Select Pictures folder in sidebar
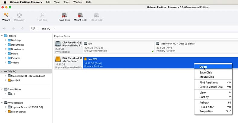 15,58
